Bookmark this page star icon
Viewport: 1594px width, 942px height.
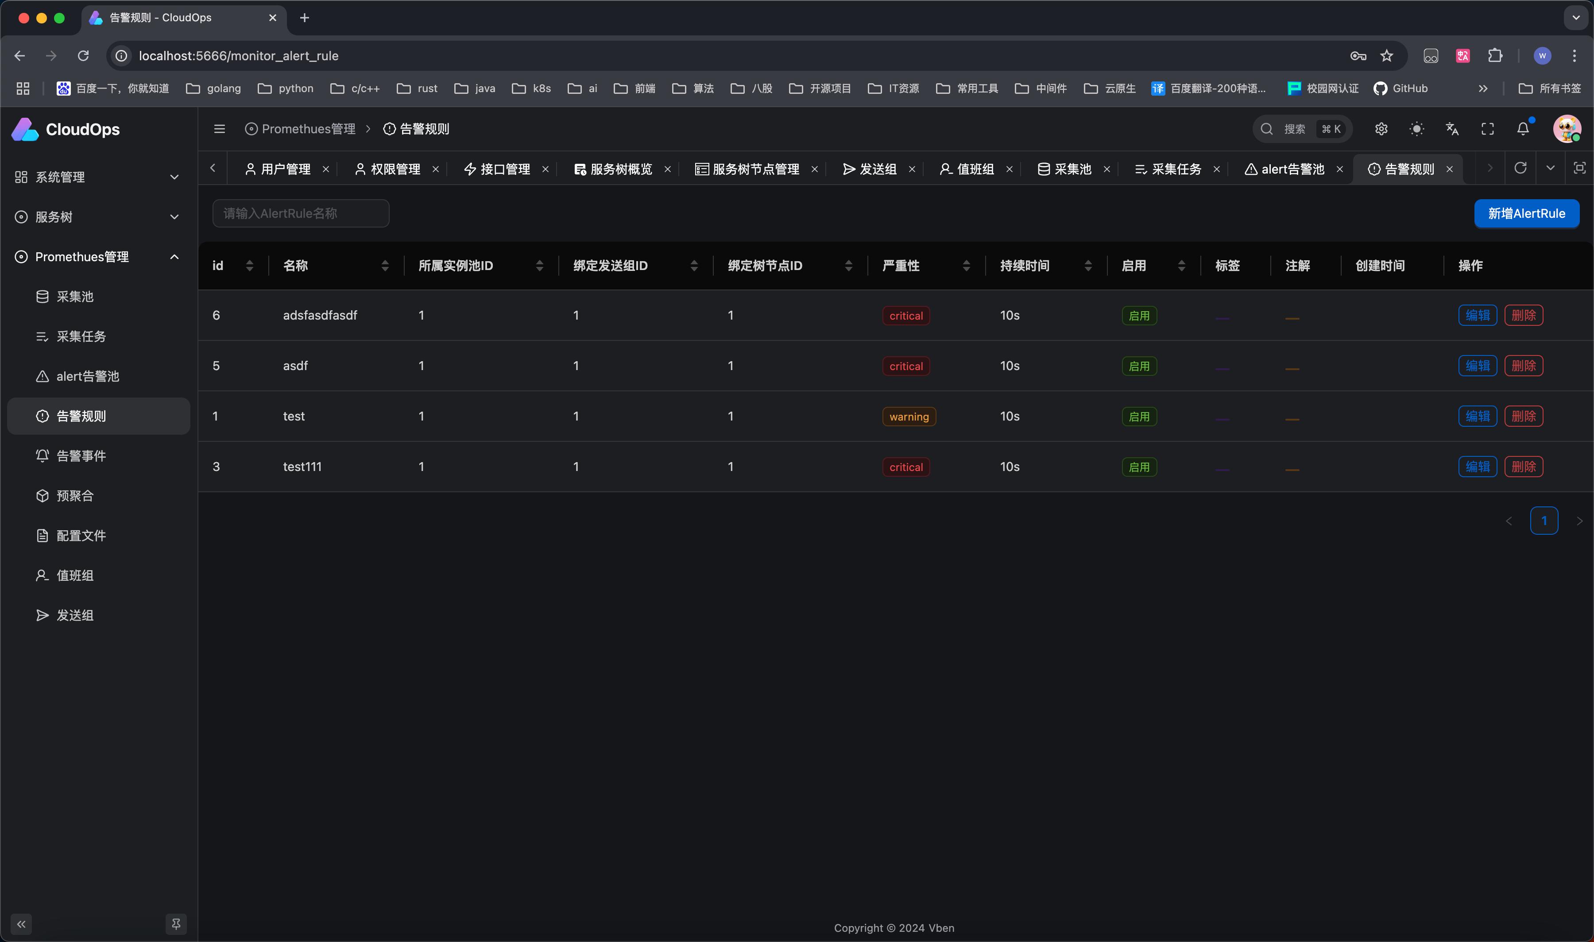[x=1387, y=56]
